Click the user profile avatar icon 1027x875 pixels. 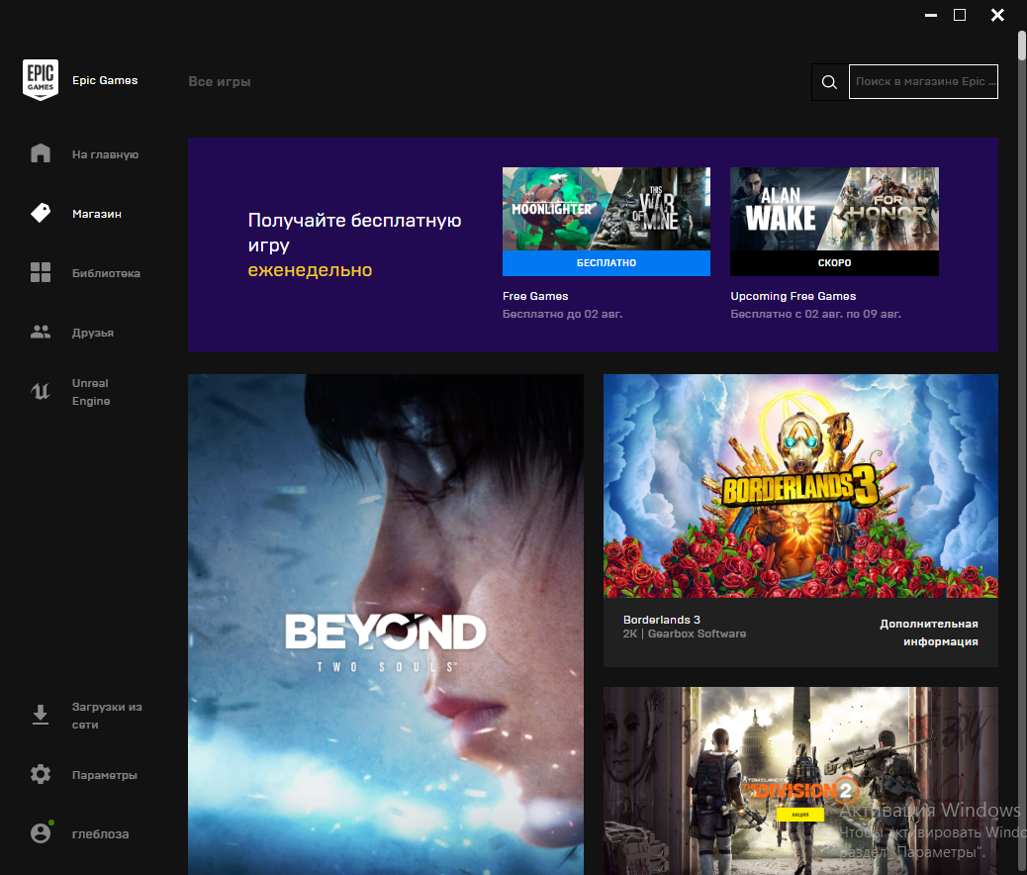42,832
